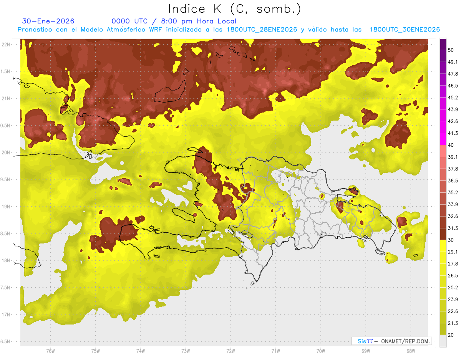Click the "69W" longitude label
This screenshot has height=356, width=461.
(366, 351)
